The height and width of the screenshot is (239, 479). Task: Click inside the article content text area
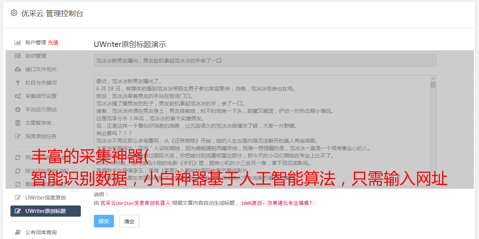coord(262,131)
